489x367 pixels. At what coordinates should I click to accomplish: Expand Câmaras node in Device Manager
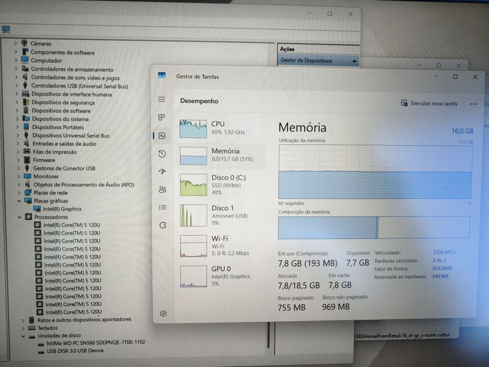coord(16,44)
